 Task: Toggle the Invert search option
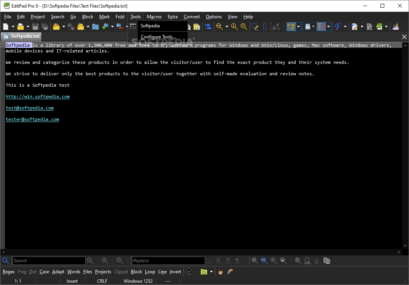click(175, 272)
